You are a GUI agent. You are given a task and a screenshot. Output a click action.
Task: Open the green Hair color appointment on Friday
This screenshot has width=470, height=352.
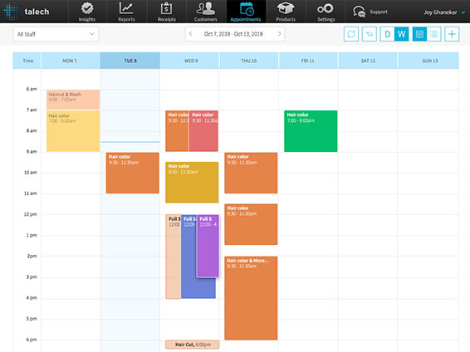pyautogui.click(x=311, y=131)
